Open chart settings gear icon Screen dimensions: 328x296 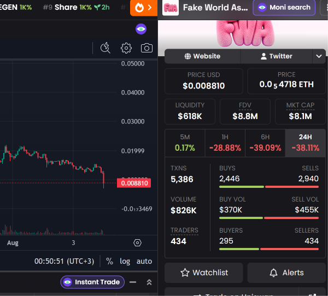[126, 48]
